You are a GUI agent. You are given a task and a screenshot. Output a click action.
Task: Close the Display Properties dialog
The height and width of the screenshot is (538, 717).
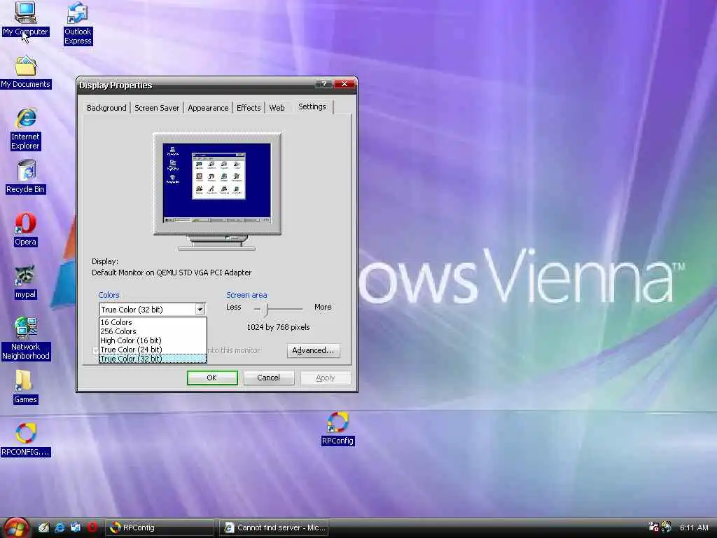[x=344, y=84]
